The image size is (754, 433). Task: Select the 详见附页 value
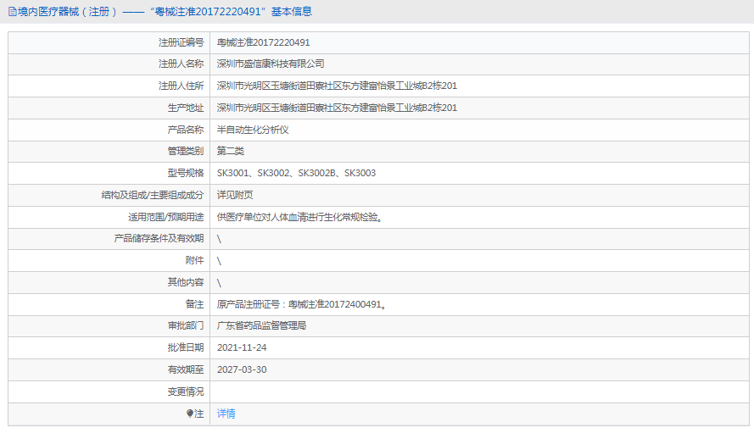(235, 195)
